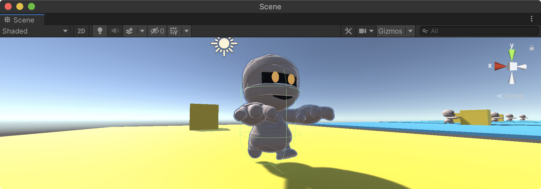Click the scene grid icon
The height and width of the screenshot is (189, 541).
coord(174,31)
